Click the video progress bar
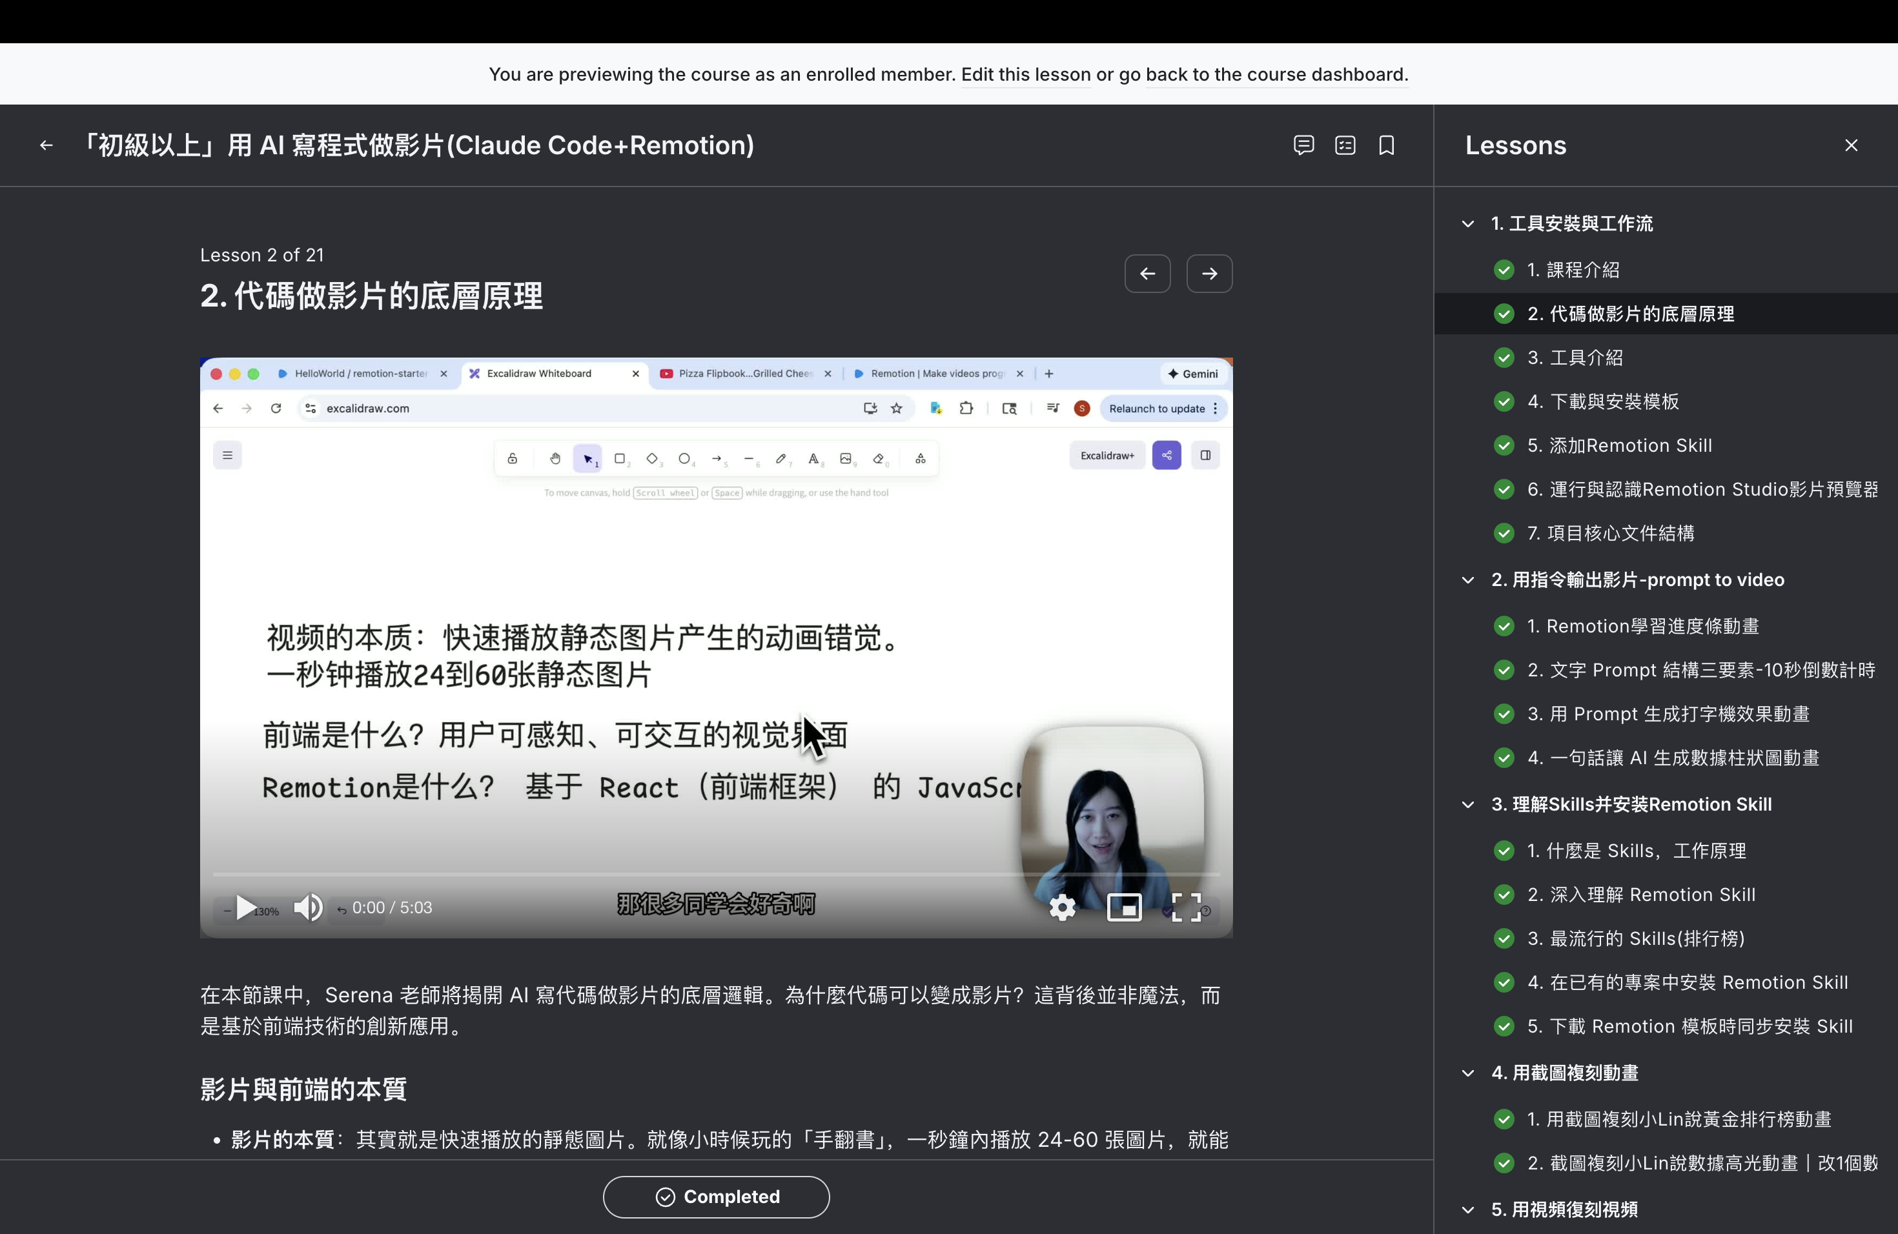This screenshot has height=1234, width=1898. point(715,875)
